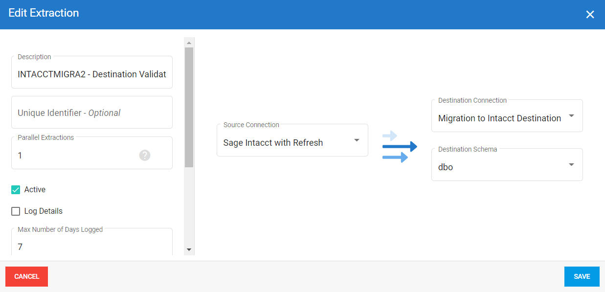The width and height of the screenshot is (605, 292).
Task: Click the Edit Extraction title text
Action: click(44, 13)
